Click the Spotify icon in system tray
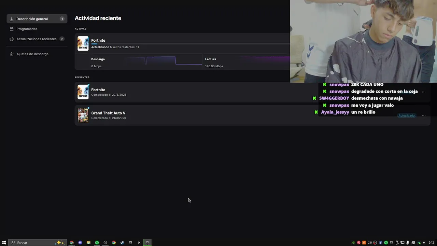Screen dimensions: 437x246 [x=386, y=243]
